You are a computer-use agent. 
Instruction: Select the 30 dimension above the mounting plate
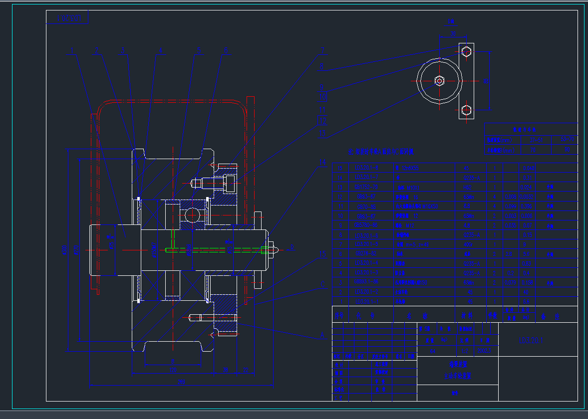click(x=452, y=33)
